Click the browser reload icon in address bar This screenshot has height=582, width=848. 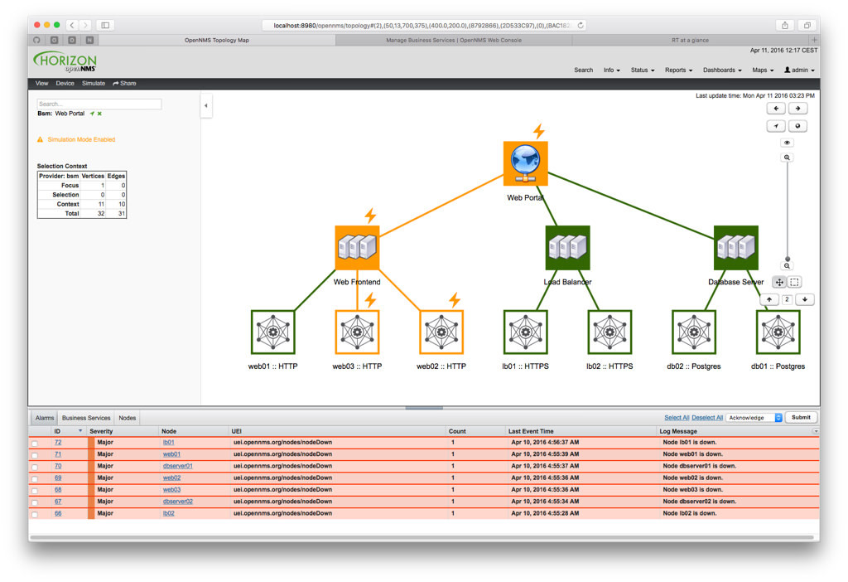pos(581,26)
